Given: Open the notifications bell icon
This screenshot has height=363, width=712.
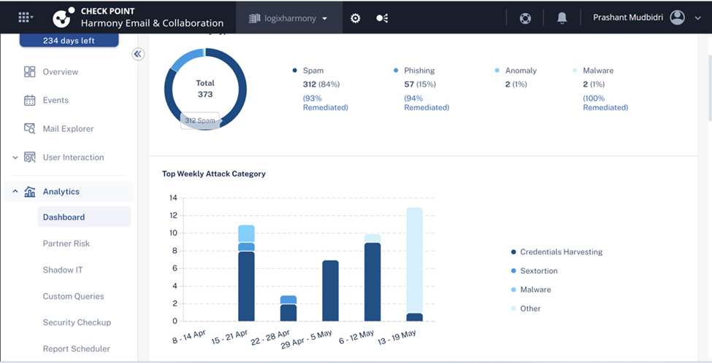Looking at the screenshot, I should point(562,18).
